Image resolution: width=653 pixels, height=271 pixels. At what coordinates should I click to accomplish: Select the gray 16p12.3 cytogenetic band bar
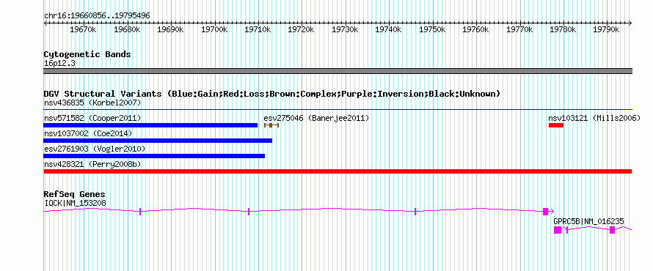338,71
